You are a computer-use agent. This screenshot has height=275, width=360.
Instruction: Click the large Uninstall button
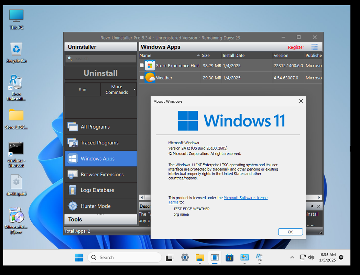[x=100, y=73]
